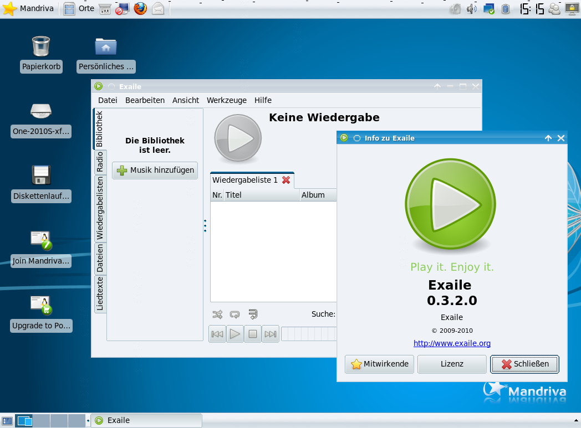Skip to next track button
Image resolution: width=581 pixels, height=428 pixels.
pyautogui.click(x=271, y=334)
